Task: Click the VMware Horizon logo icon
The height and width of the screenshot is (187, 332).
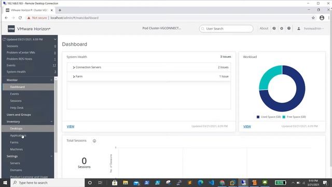Action: pyautogui.click(x=11, y=29)
